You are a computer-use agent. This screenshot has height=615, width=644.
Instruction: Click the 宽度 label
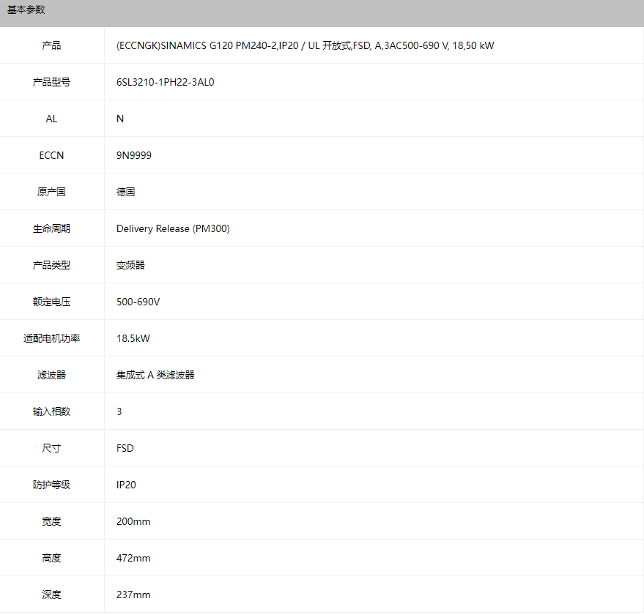tap(51, 521)
